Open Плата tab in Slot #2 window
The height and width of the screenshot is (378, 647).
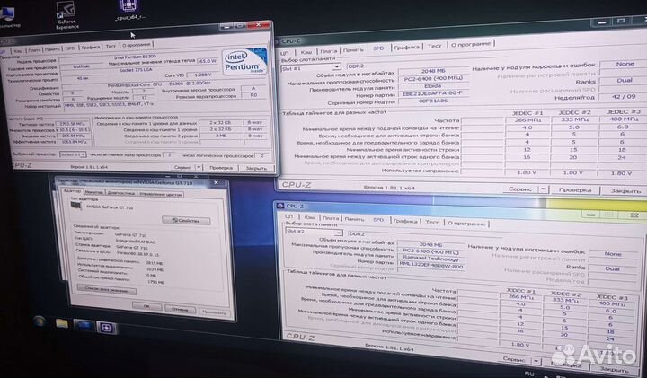[331, 218]
